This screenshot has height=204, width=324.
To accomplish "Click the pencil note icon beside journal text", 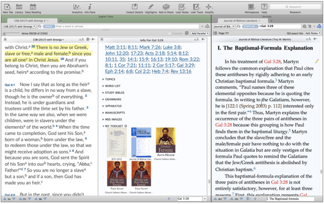I will tap(317, 61).
